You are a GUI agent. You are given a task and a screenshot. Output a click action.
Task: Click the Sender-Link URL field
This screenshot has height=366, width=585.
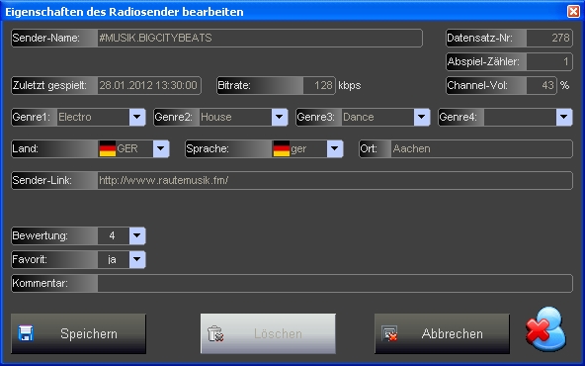(335, 180)
